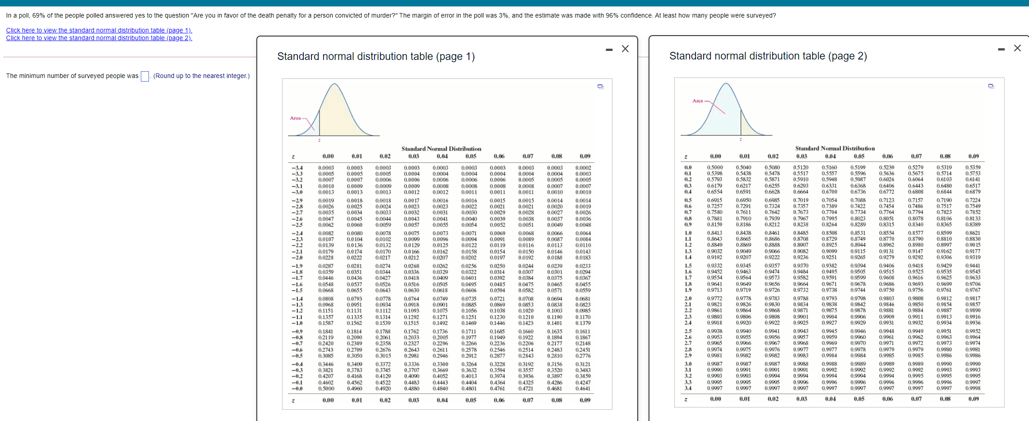Click the copy-image icon on the page 2 table
Screen dimensions: 1029x421
coord(991,86)
